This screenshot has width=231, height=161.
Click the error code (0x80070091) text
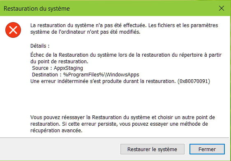pyautogui.click(x=194, y=81)
